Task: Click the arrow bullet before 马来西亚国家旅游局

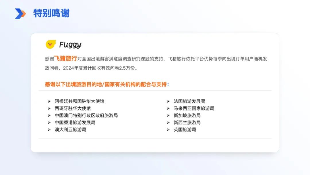Action: [168, 109]
